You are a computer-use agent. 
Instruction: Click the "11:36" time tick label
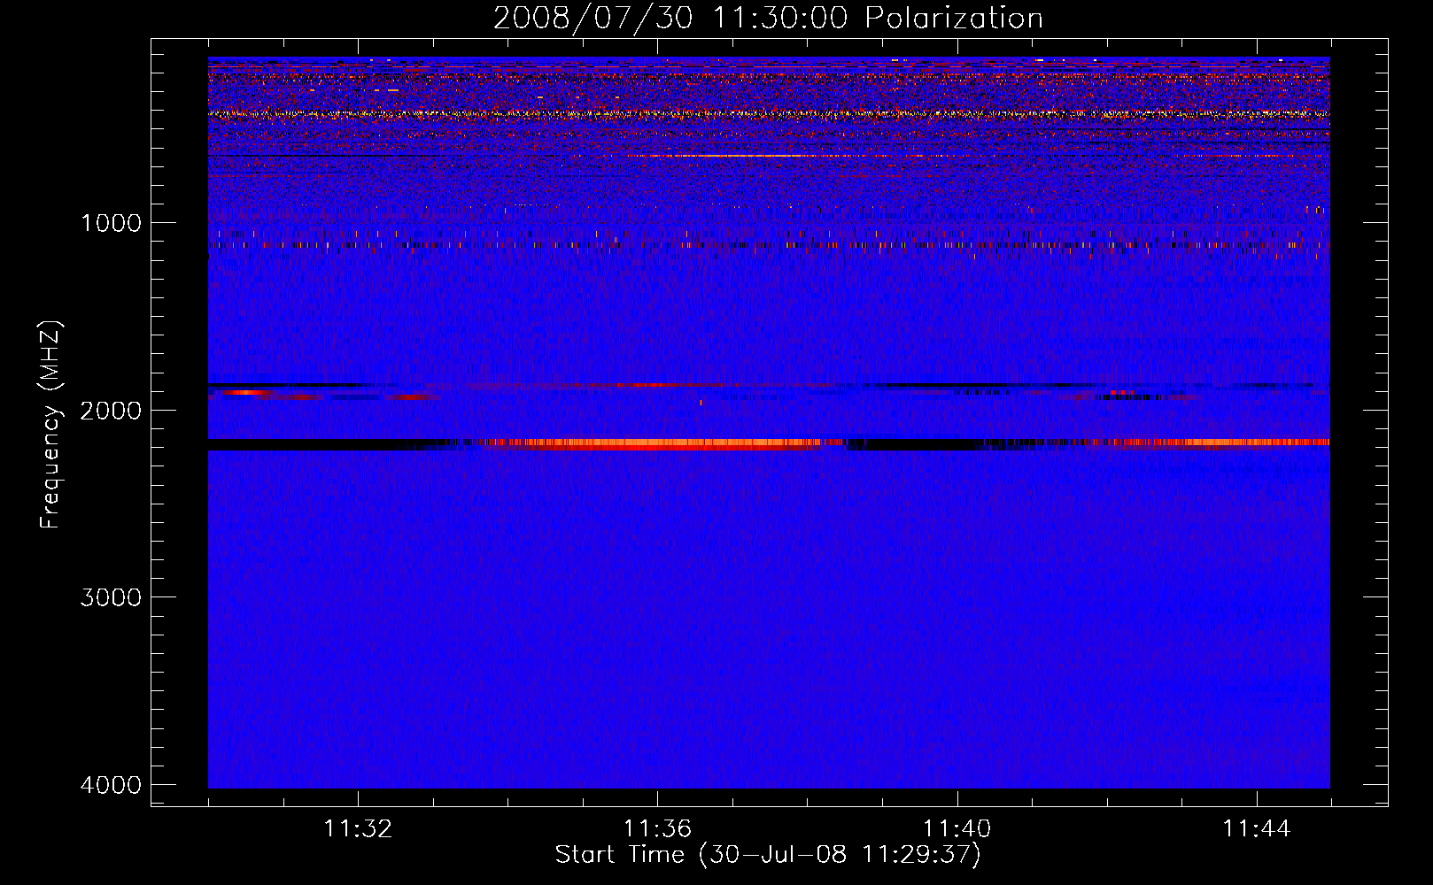(657, 829)
